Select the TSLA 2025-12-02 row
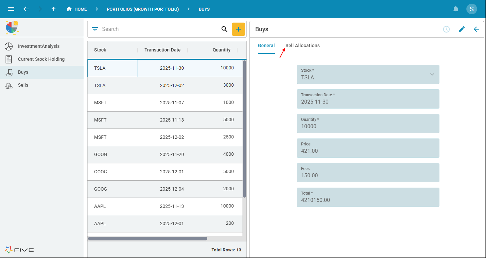The width and height of the screenshot is (486, 258). tap(165, 85)
